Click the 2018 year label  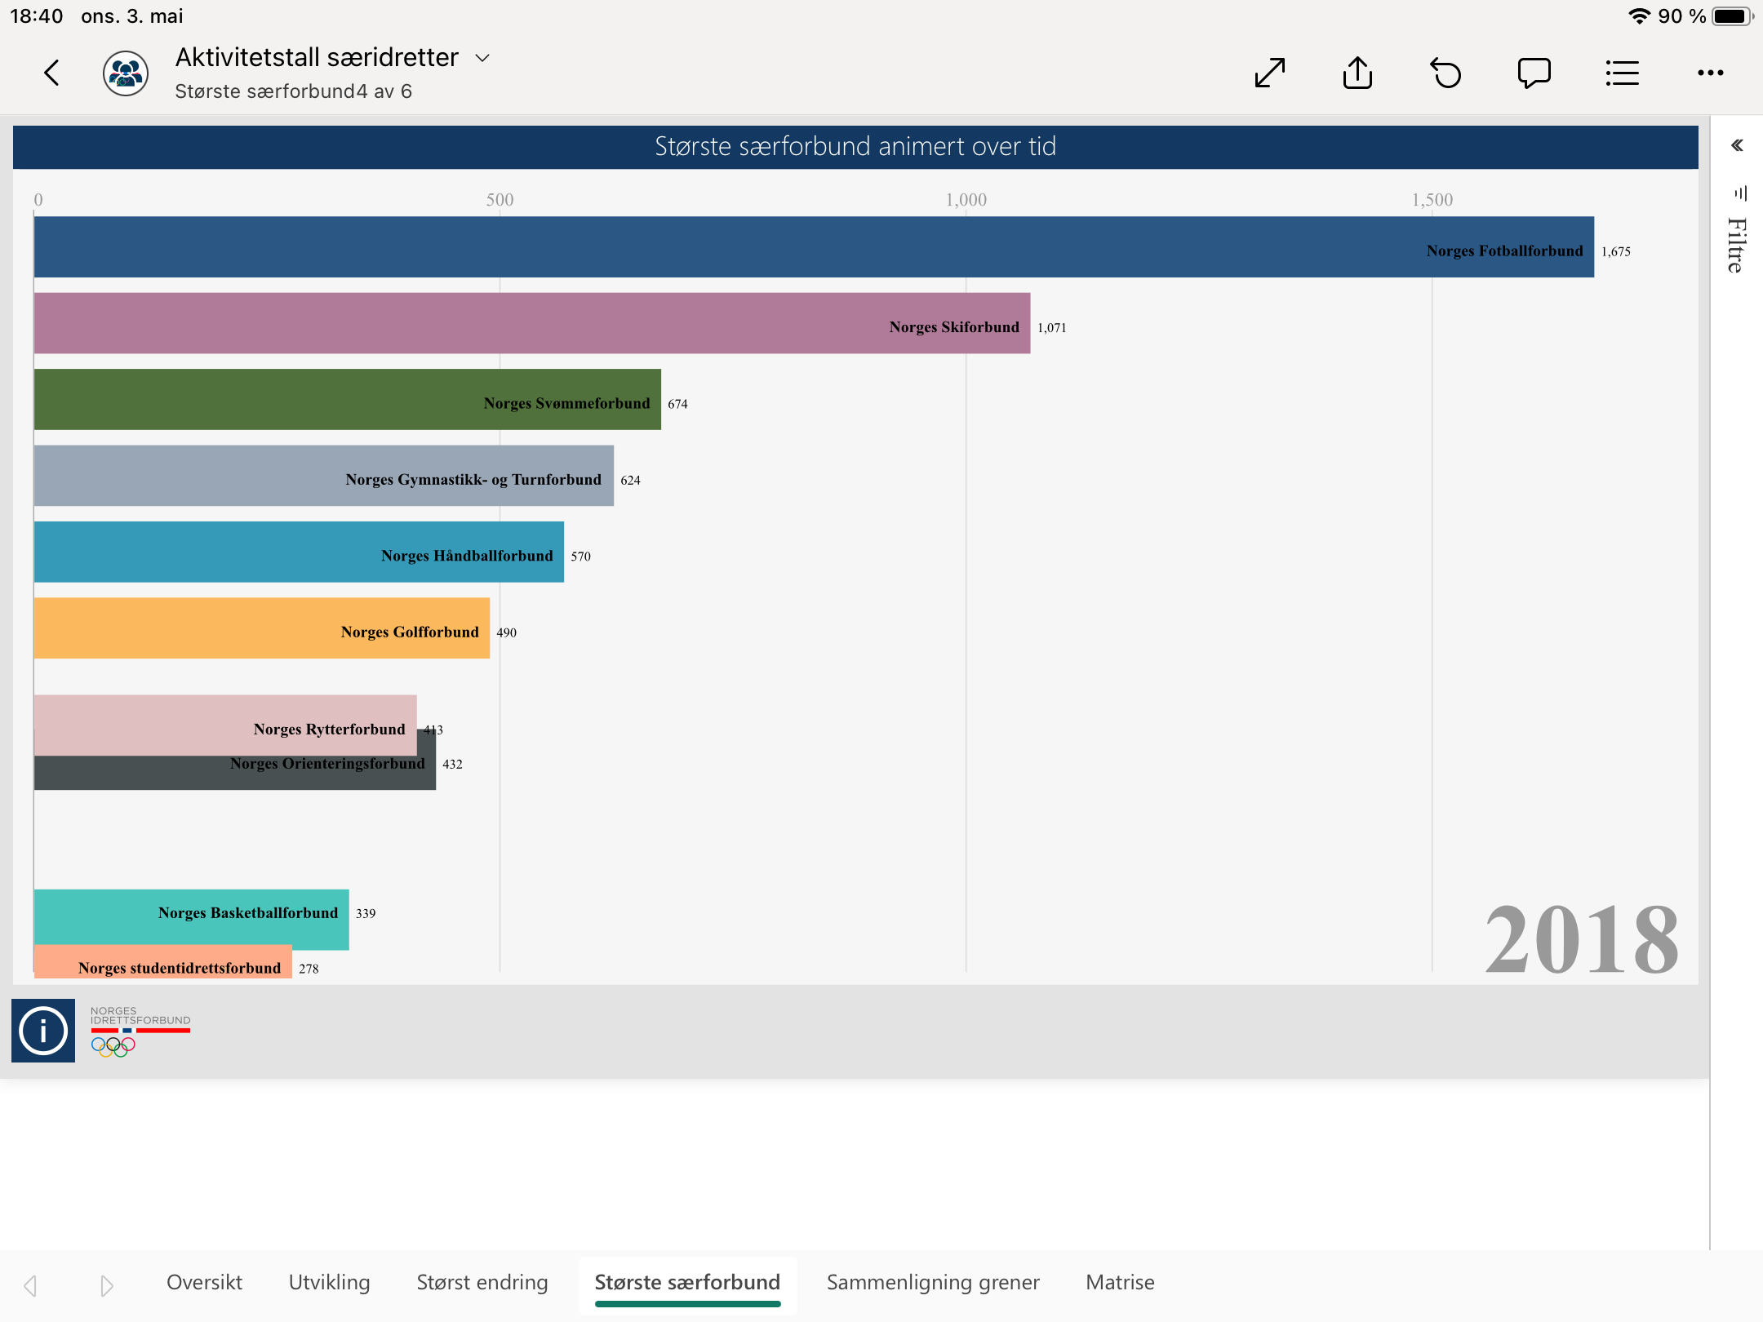(x=1582, y=940)
